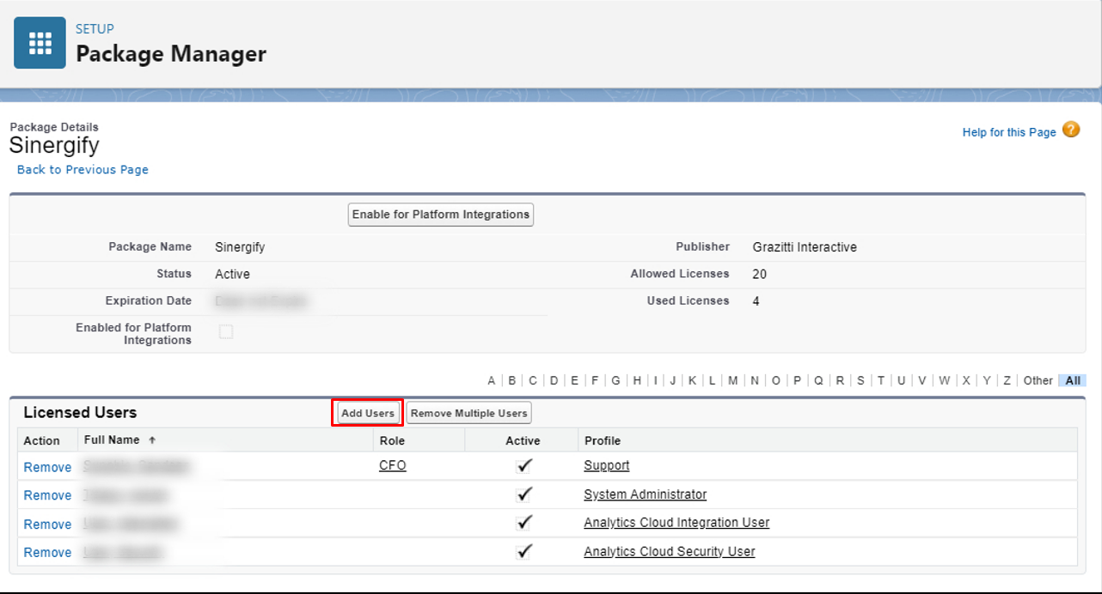The width and height of the screenshot is (1102, 594).
Task: Filter licensed users by letter S
Action: click(x=860, y=380)
